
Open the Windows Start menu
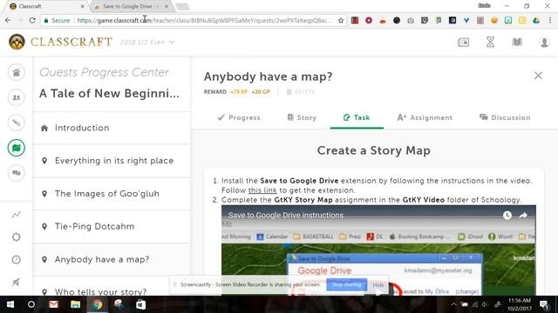pos(10,304)
